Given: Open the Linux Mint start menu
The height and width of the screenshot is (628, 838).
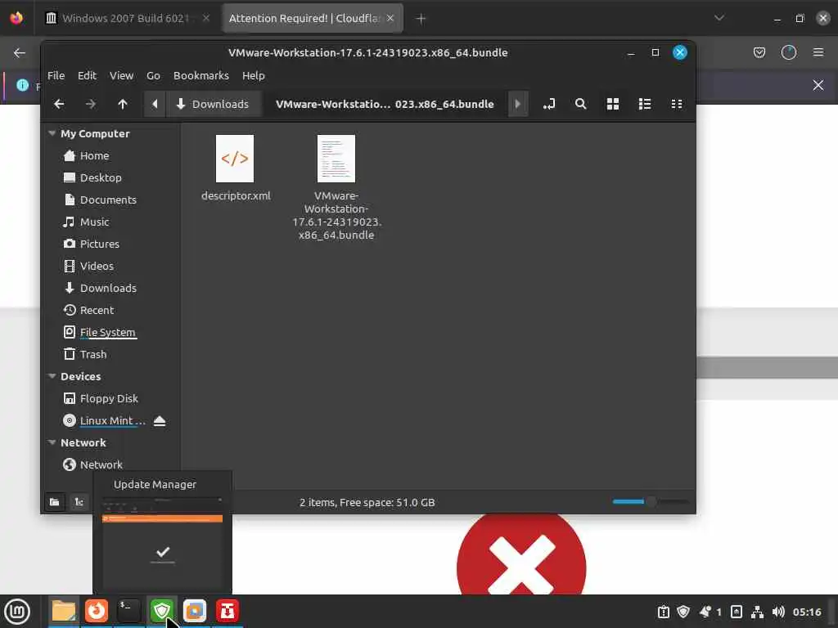Looking at the screenshot, I should pos(17,612).
